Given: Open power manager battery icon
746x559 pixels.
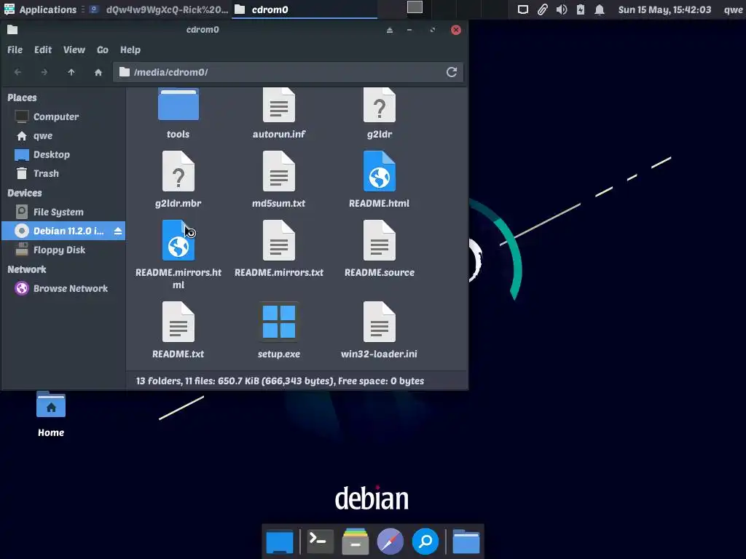Looking at the screenshot, I should [x=581, y=9].
